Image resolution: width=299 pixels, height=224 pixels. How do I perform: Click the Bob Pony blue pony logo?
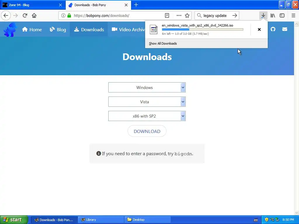[10, 29]
